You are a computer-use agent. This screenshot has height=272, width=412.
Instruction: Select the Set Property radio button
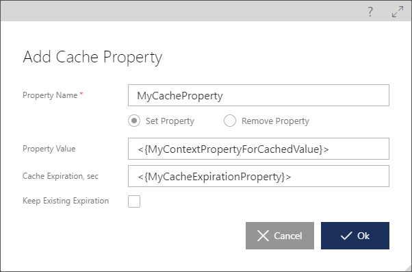coord(134,121)
